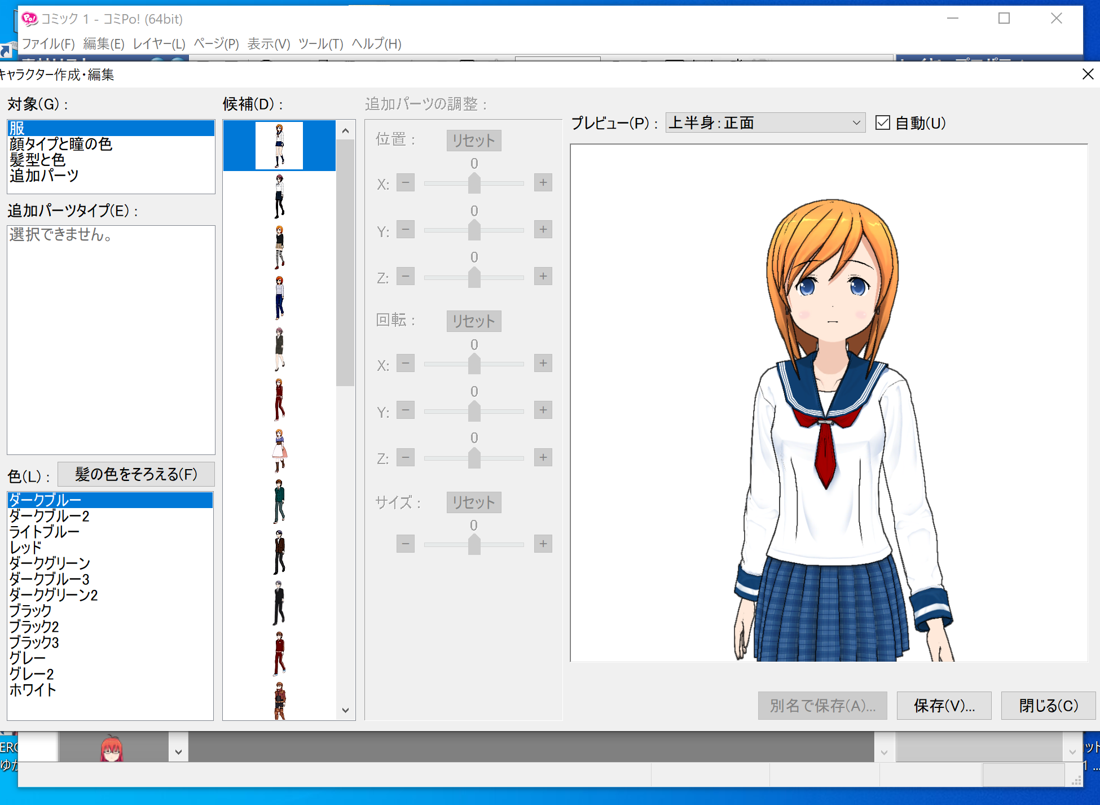Click the red-haired character icon at bottom
Viewport: 1100px width, 805px height.
pyautogui.click(x=112, y=748)
